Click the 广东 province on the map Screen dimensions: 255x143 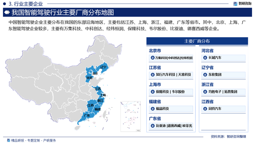86,117
